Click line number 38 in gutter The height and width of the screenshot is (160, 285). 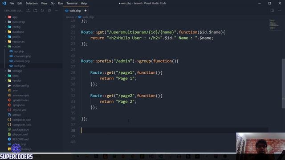point(73,130)
